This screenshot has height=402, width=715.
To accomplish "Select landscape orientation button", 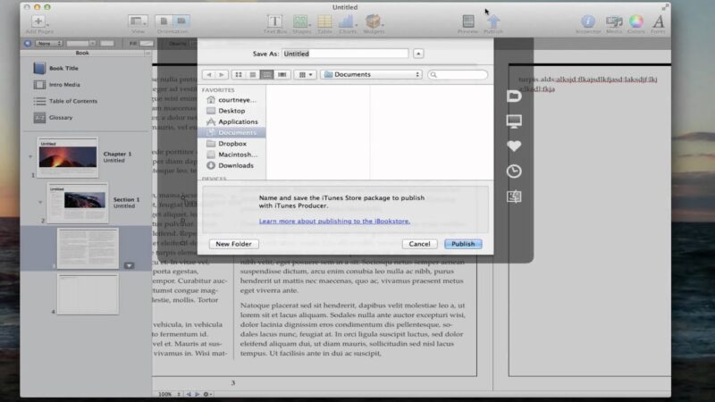I will click(181, 21).
